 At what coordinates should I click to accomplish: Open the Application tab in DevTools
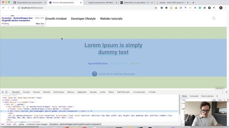point(82,92)
